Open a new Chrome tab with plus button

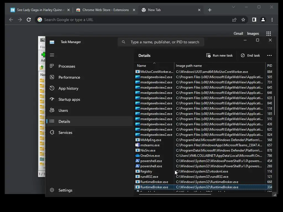pyautogui.click(x=210, y=10)
